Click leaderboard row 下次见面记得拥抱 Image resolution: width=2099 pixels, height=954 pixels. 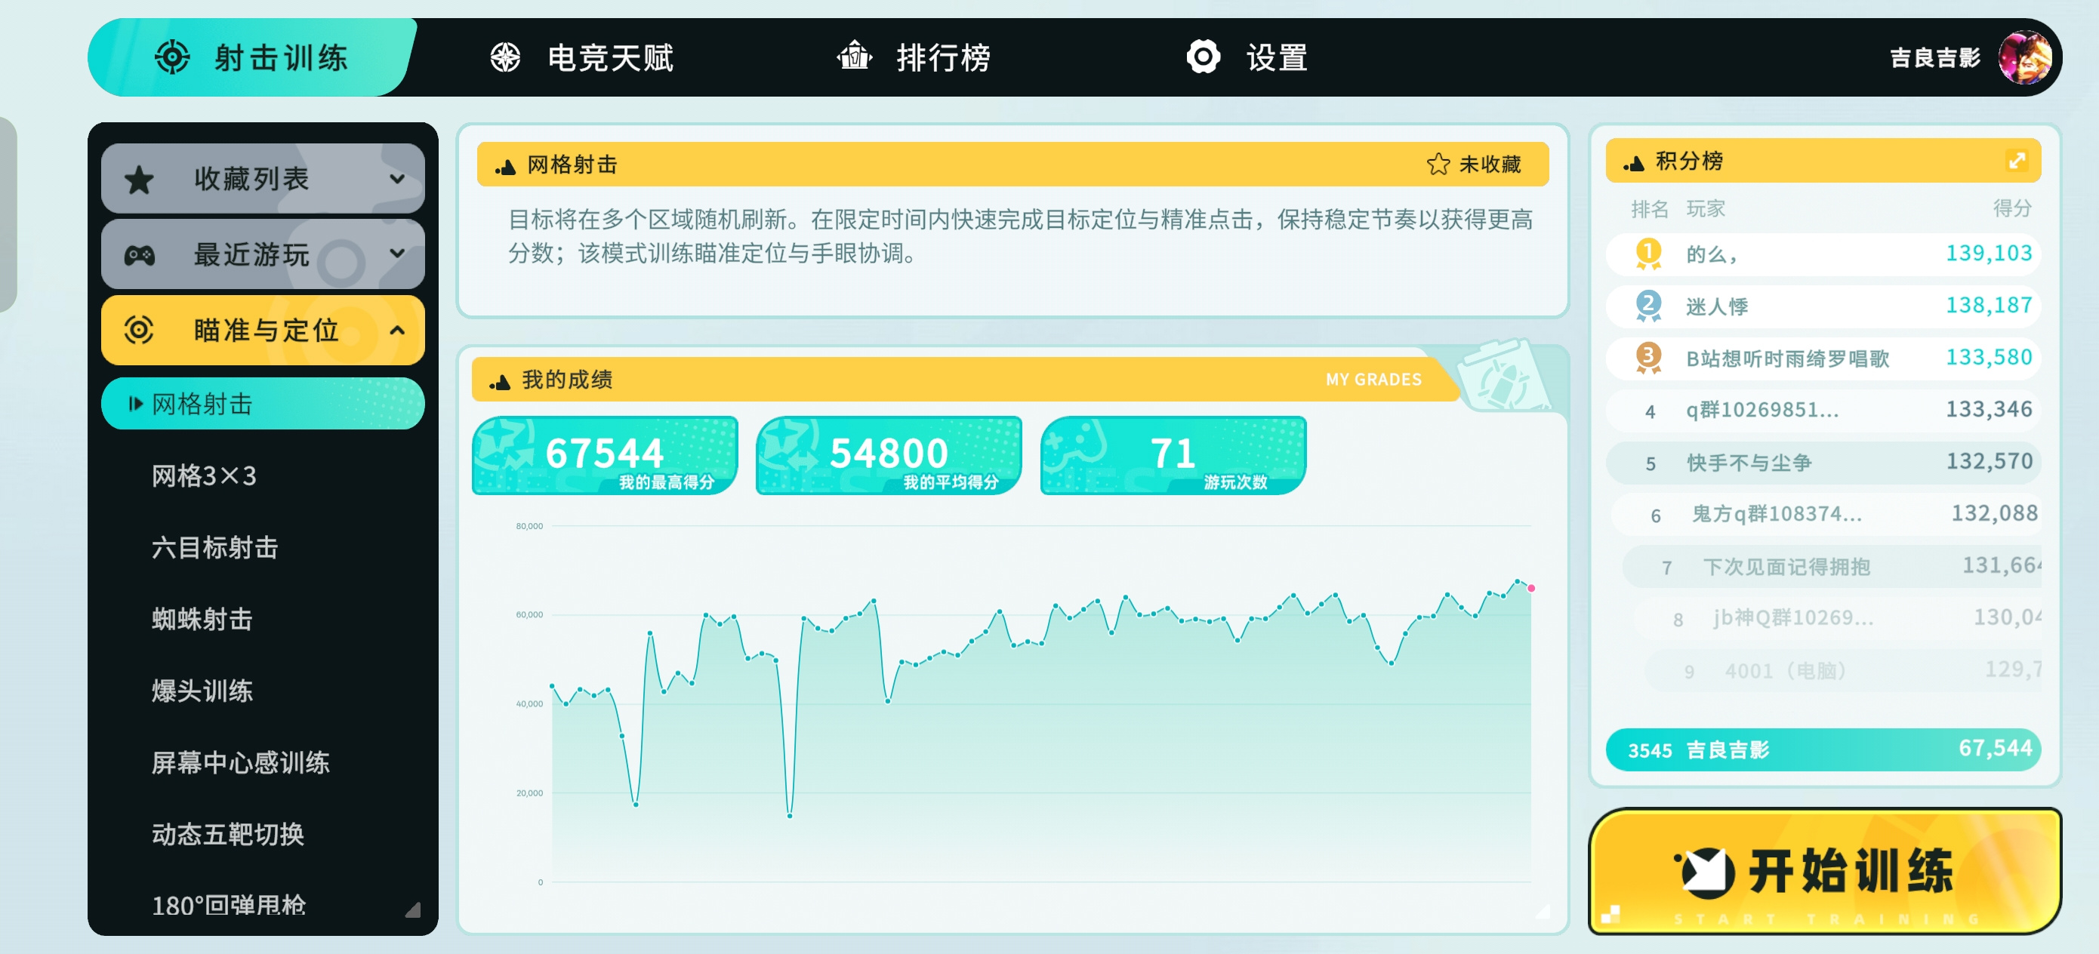1832,566
